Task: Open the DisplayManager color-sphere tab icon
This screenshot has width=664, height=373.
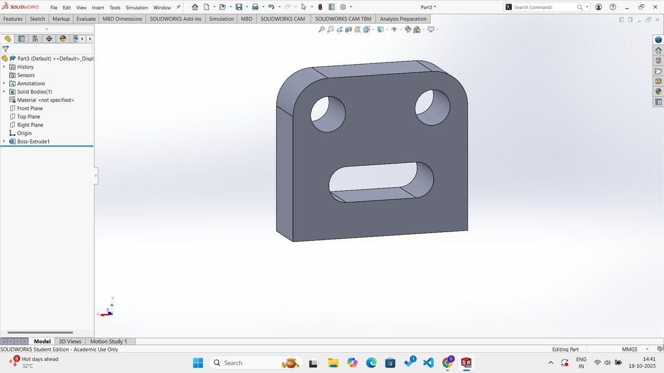Action: click(63, 39)
